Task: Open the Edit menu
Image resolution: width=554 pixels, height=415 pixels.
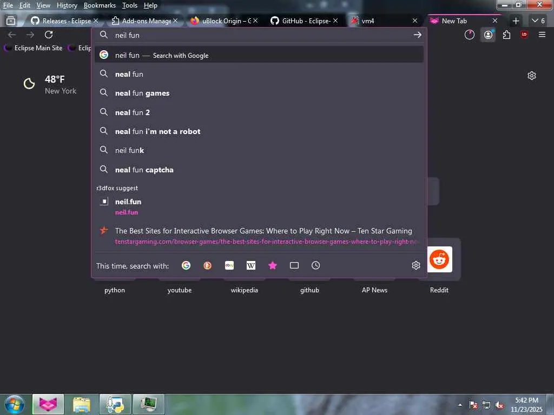Action: coord(24,5)
